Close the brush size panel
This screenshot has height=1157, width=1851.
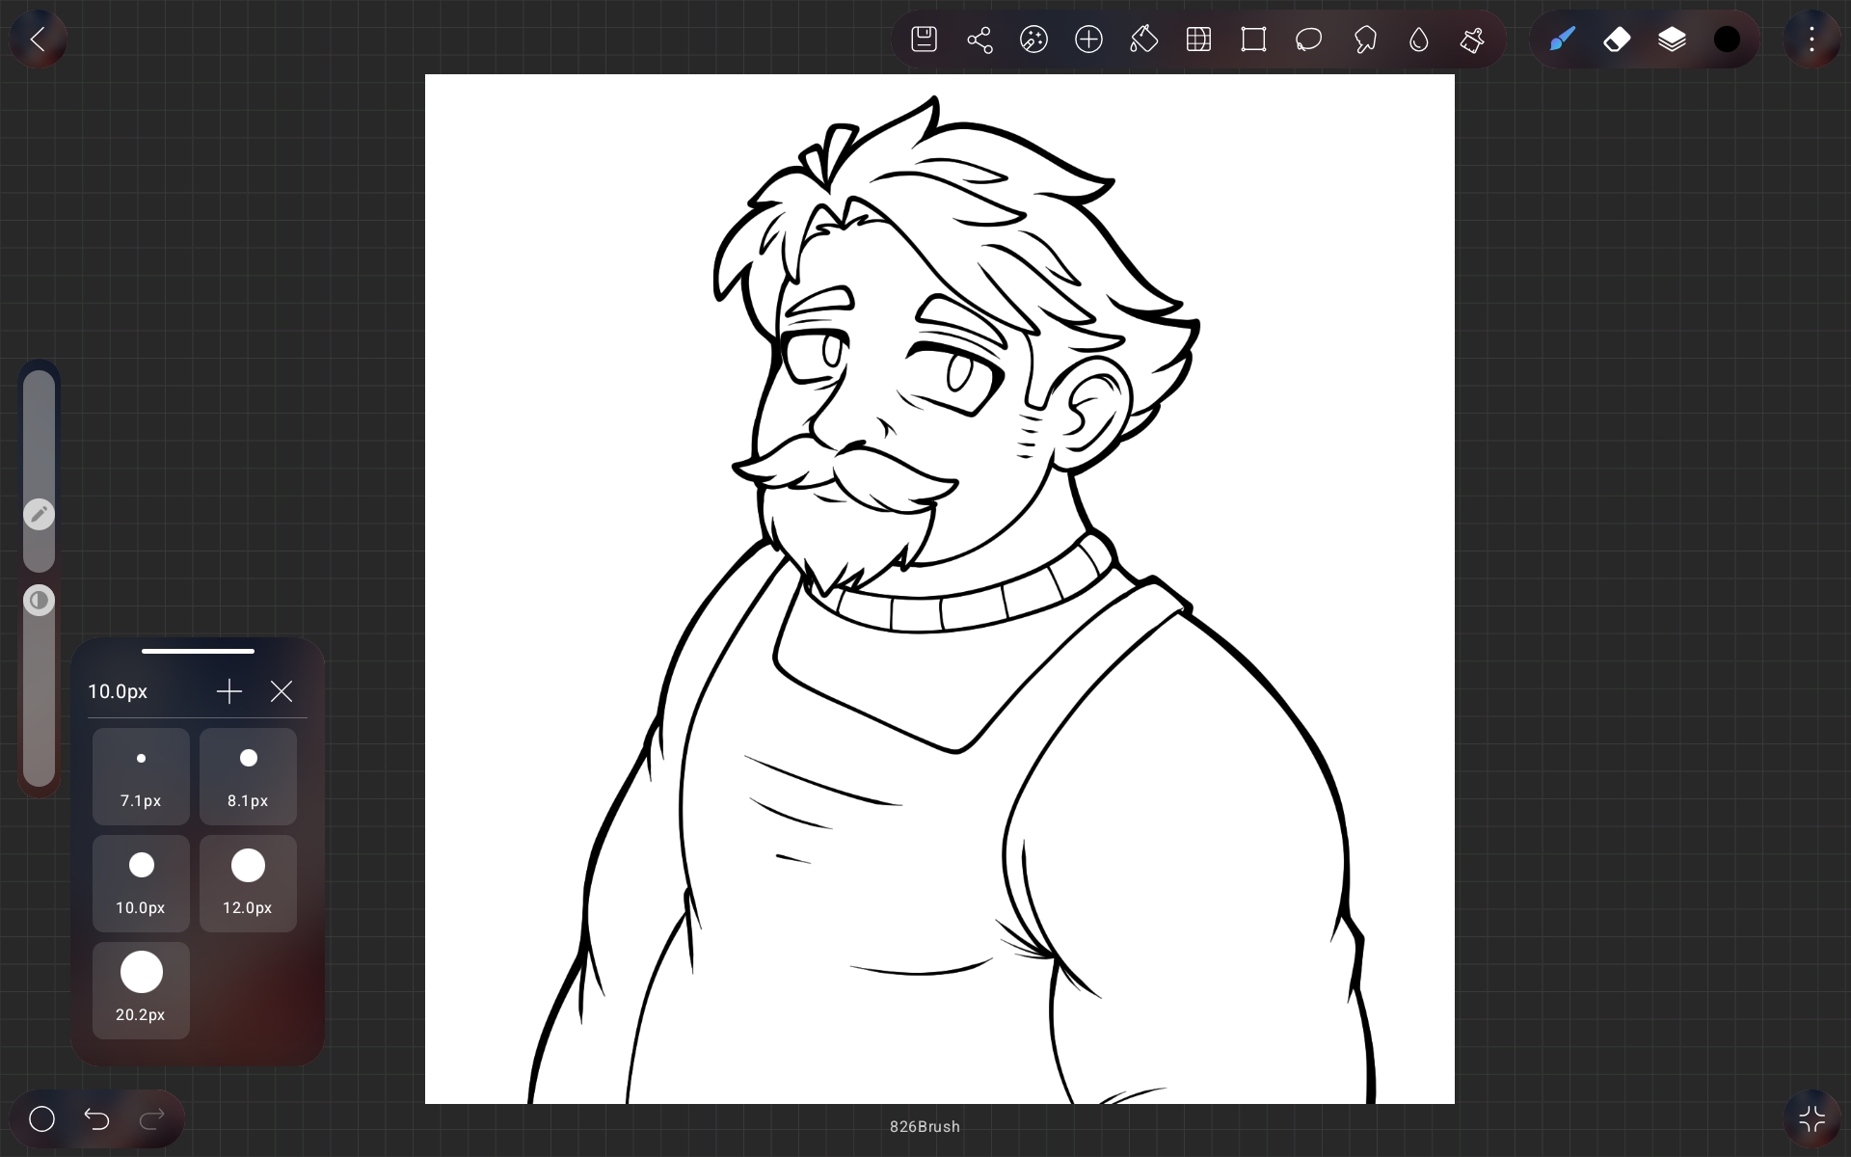click(x=282, y=691)
